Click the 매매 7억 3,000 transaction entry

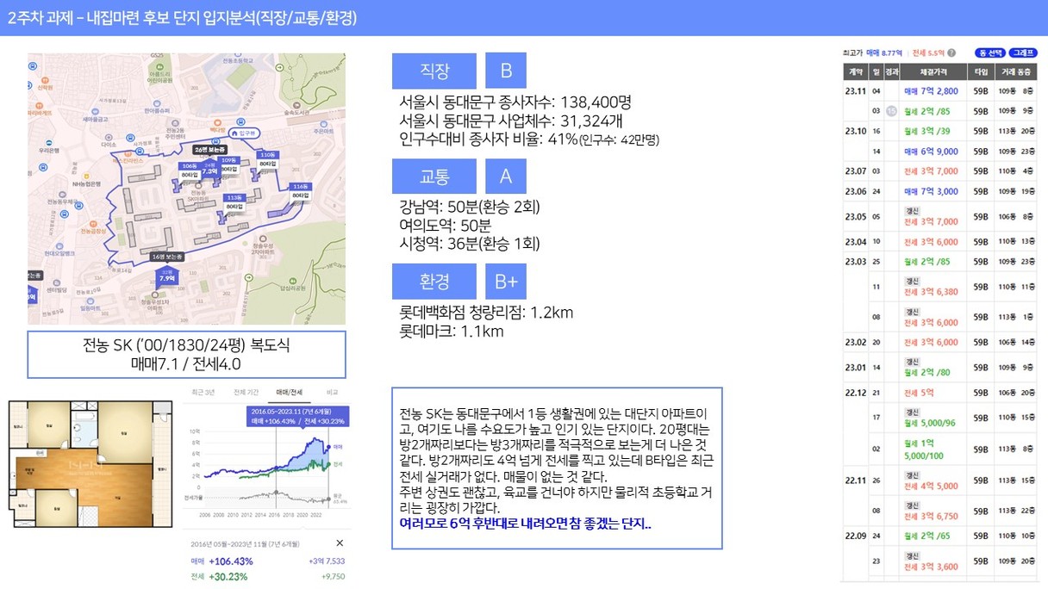pos(931,191)
